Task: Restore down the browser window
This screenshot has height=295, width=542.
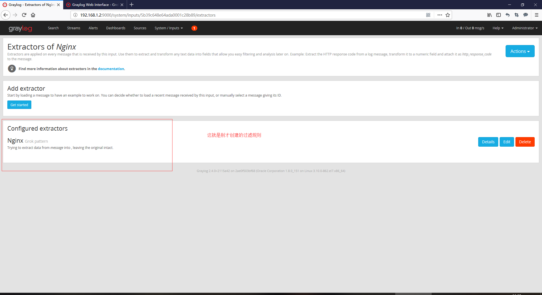Action: (x=523, y=5)
